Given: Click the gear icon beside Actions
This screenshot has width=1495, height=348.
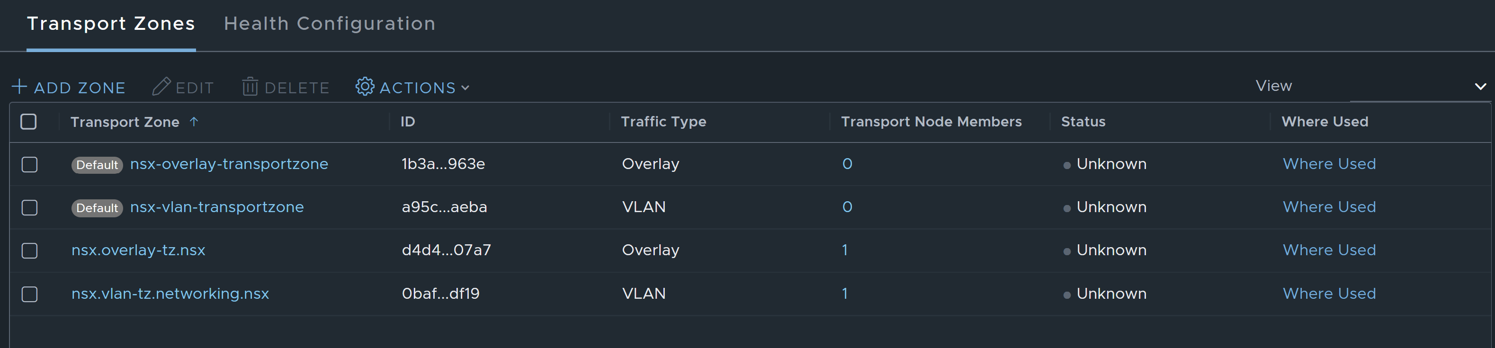Looking at the screenshot, I should (x=365, y=87).
